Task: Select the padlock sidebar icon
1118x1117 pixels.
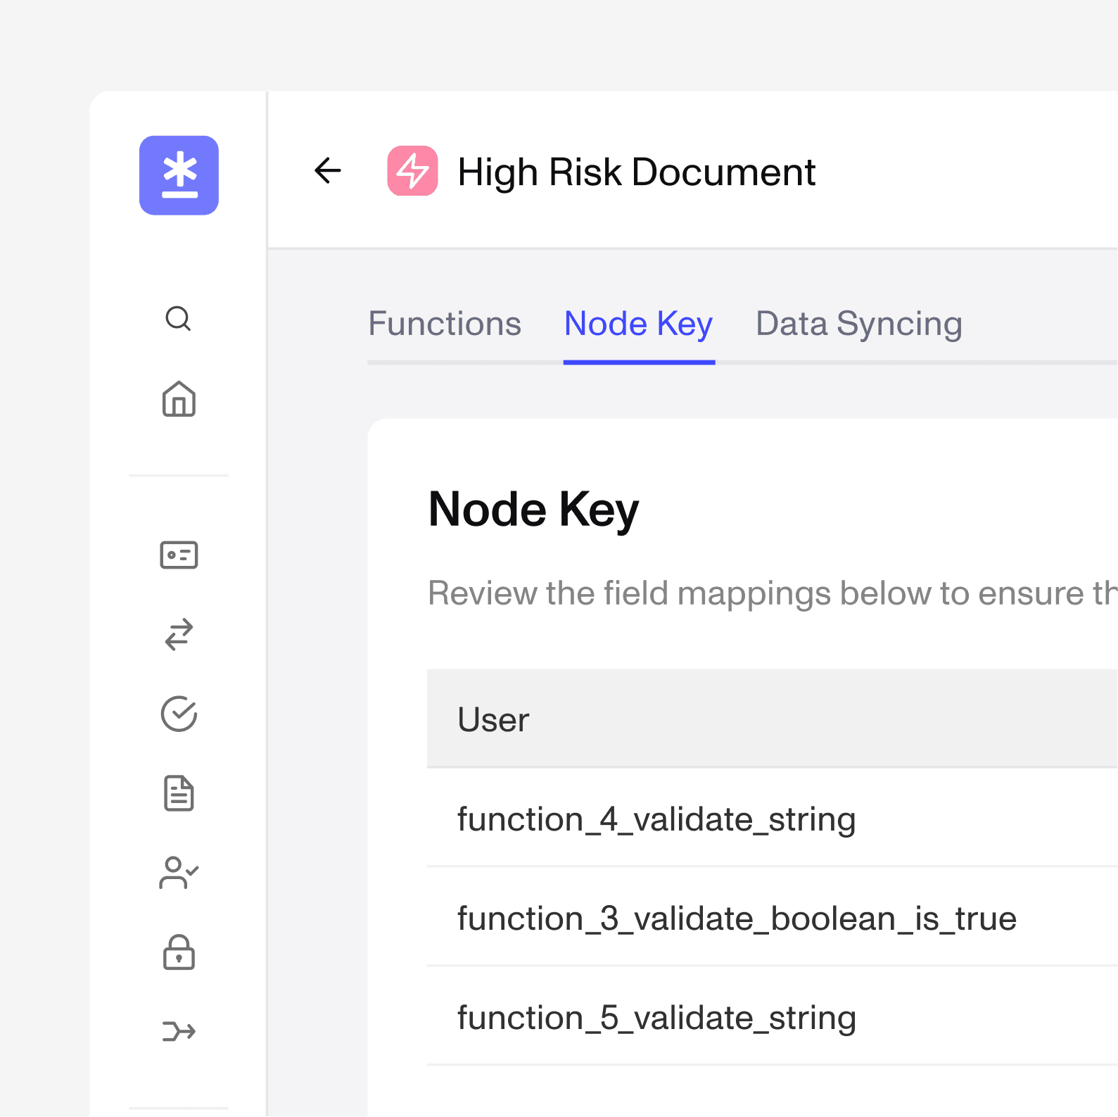Action: [179, 952]
